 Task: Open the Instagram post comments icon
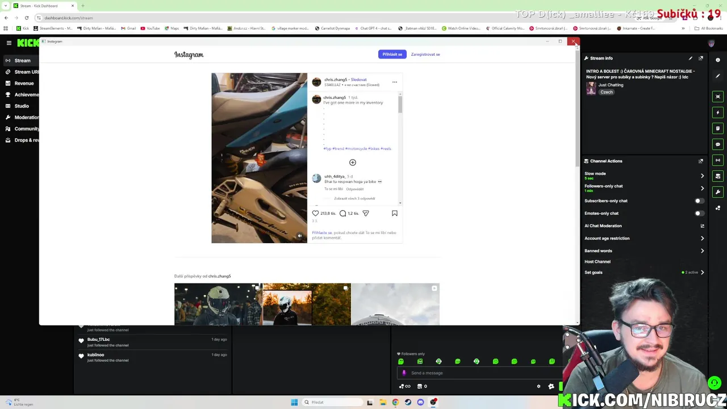pyautogui.click(x=342, y=213)
